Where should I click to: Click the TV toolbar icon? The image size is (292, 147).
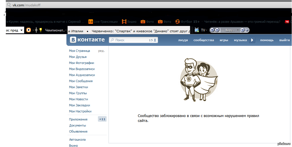coord(197,30)
